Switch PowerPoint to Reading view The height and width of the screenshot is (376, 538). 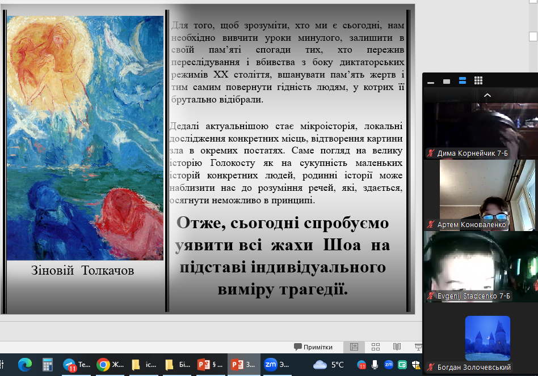click(x=397, y=347)
